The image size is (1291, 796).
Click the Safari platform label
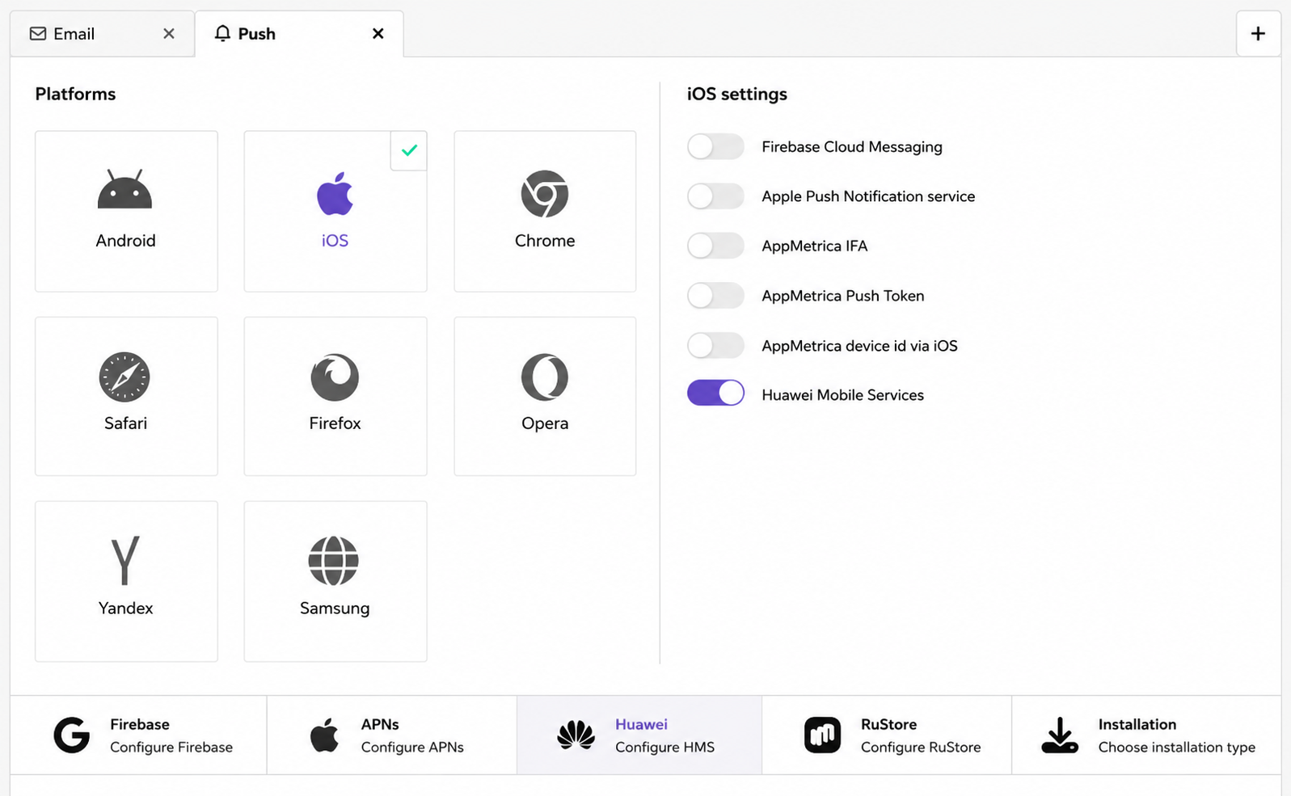click(125, 423)
